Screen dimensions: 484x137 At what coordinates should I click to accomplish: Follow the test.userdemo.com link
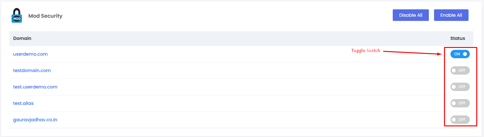tap(35, 87)
